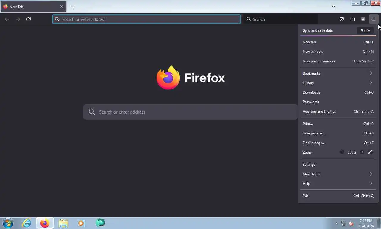Focus the toolbar Search box
The height and width of the screenshot is (229, 381).
click(281, 19)
